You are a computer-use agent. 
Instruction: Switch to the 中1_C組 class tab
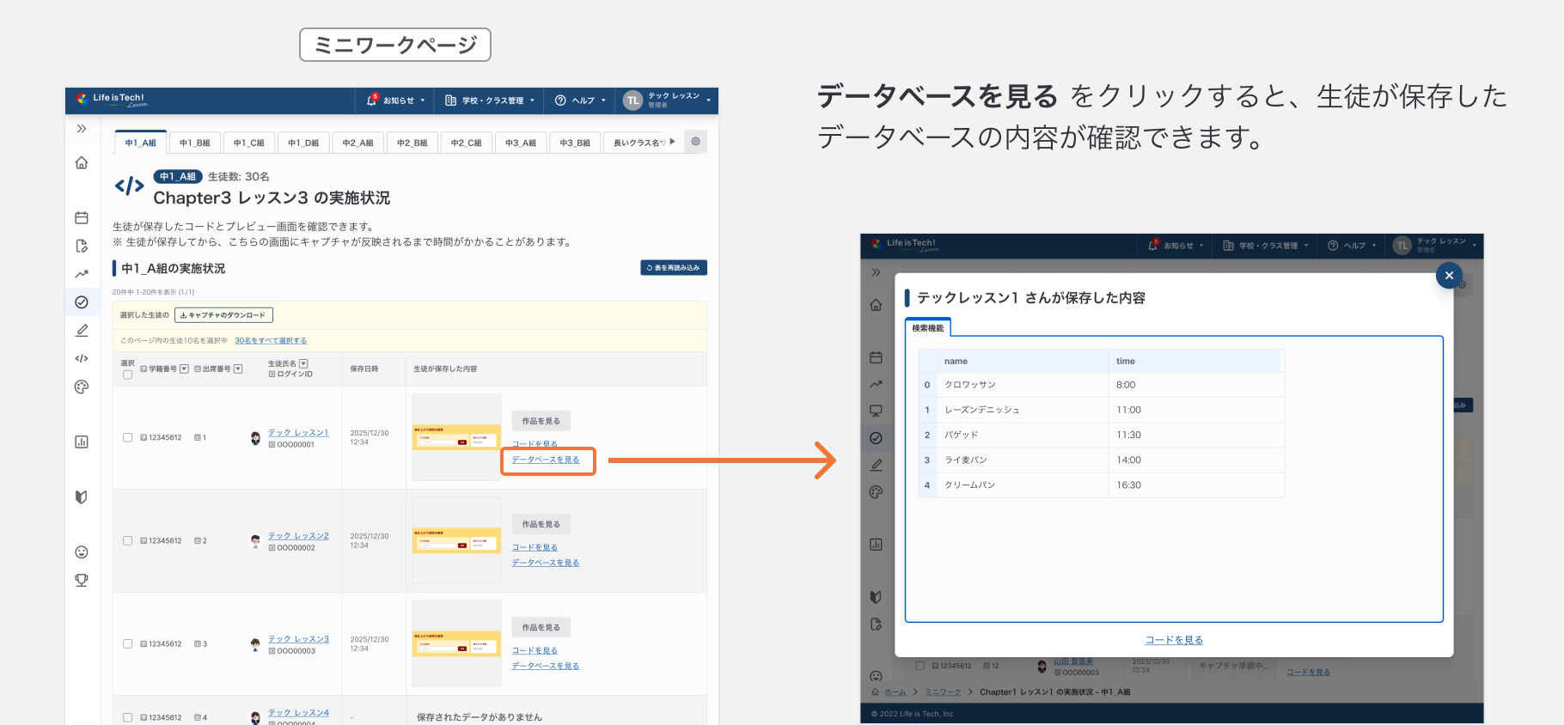249,143
